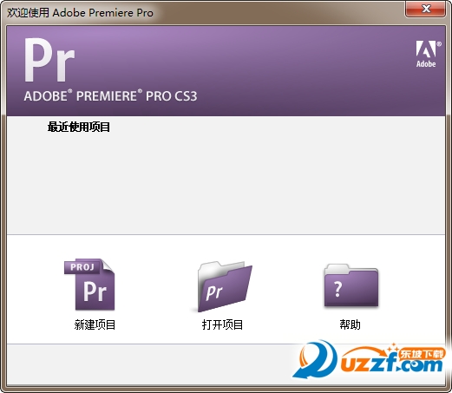
Task: Click the ADOBE PREMIERE PRO CS3 title text
Action: [x=110, y=96]
